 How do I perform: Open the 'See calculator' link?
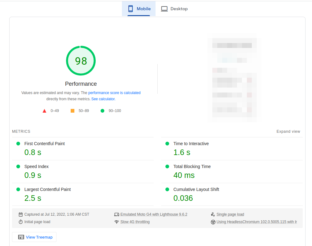[x=103, y=99]
